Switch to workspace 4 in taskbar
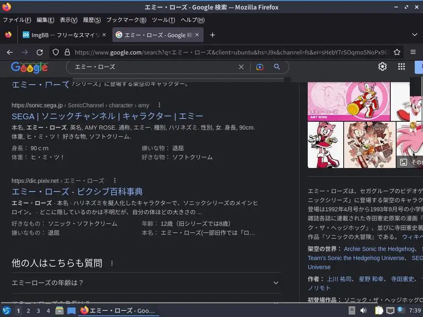423x317 pixels. click(x=48, y=311)
